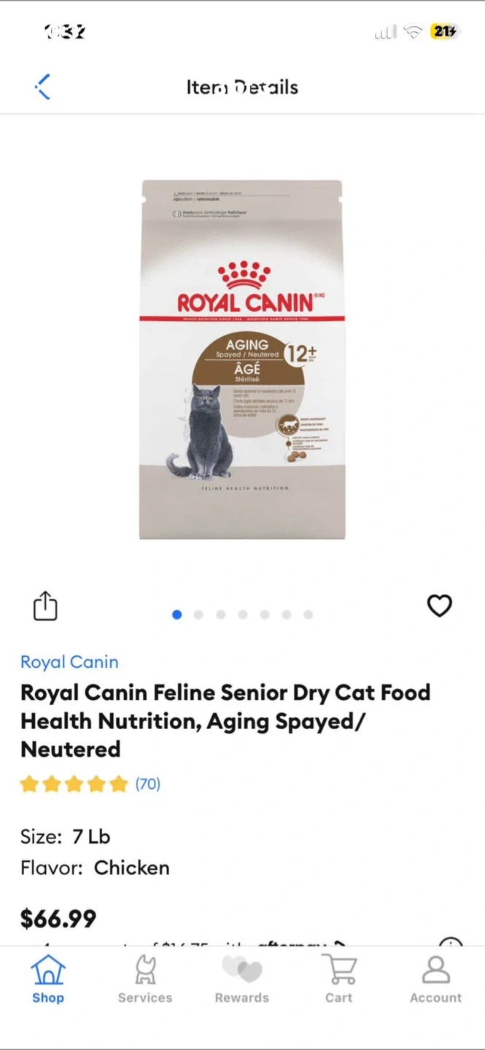View the (70) reviews count
The width and height of the screenshot is (485, 1050).
(x=147, y=784)
